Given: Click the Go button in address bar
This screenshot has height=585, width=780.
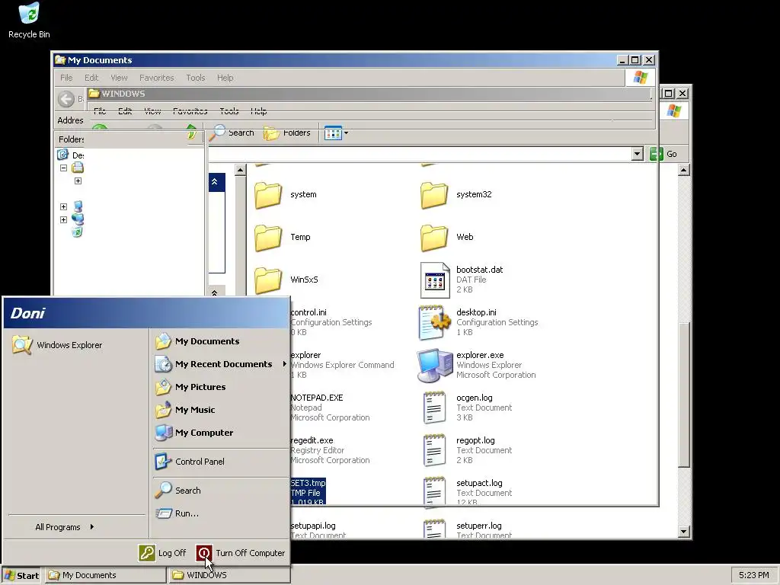Looking at the screenshot, I should 663,154.
